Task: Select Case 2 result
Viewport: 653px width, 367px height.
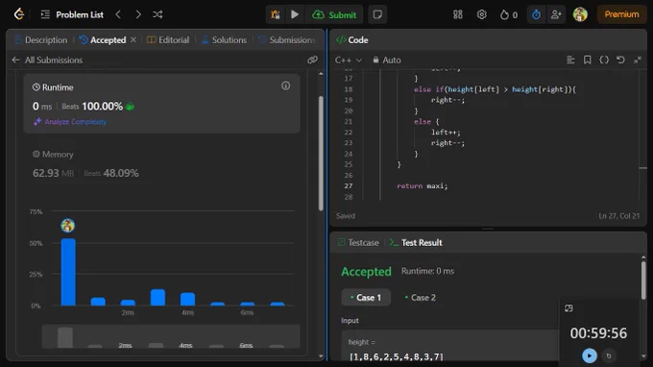Action: [x=420, y=298]
